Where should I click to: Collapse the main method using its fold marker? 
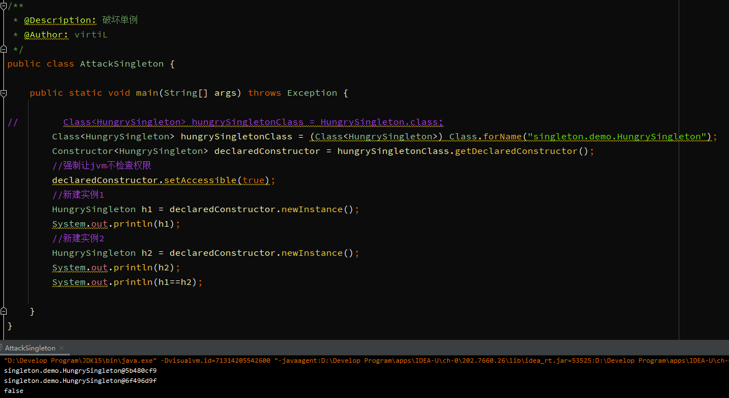pyautogui.click(x=3, y=93)
